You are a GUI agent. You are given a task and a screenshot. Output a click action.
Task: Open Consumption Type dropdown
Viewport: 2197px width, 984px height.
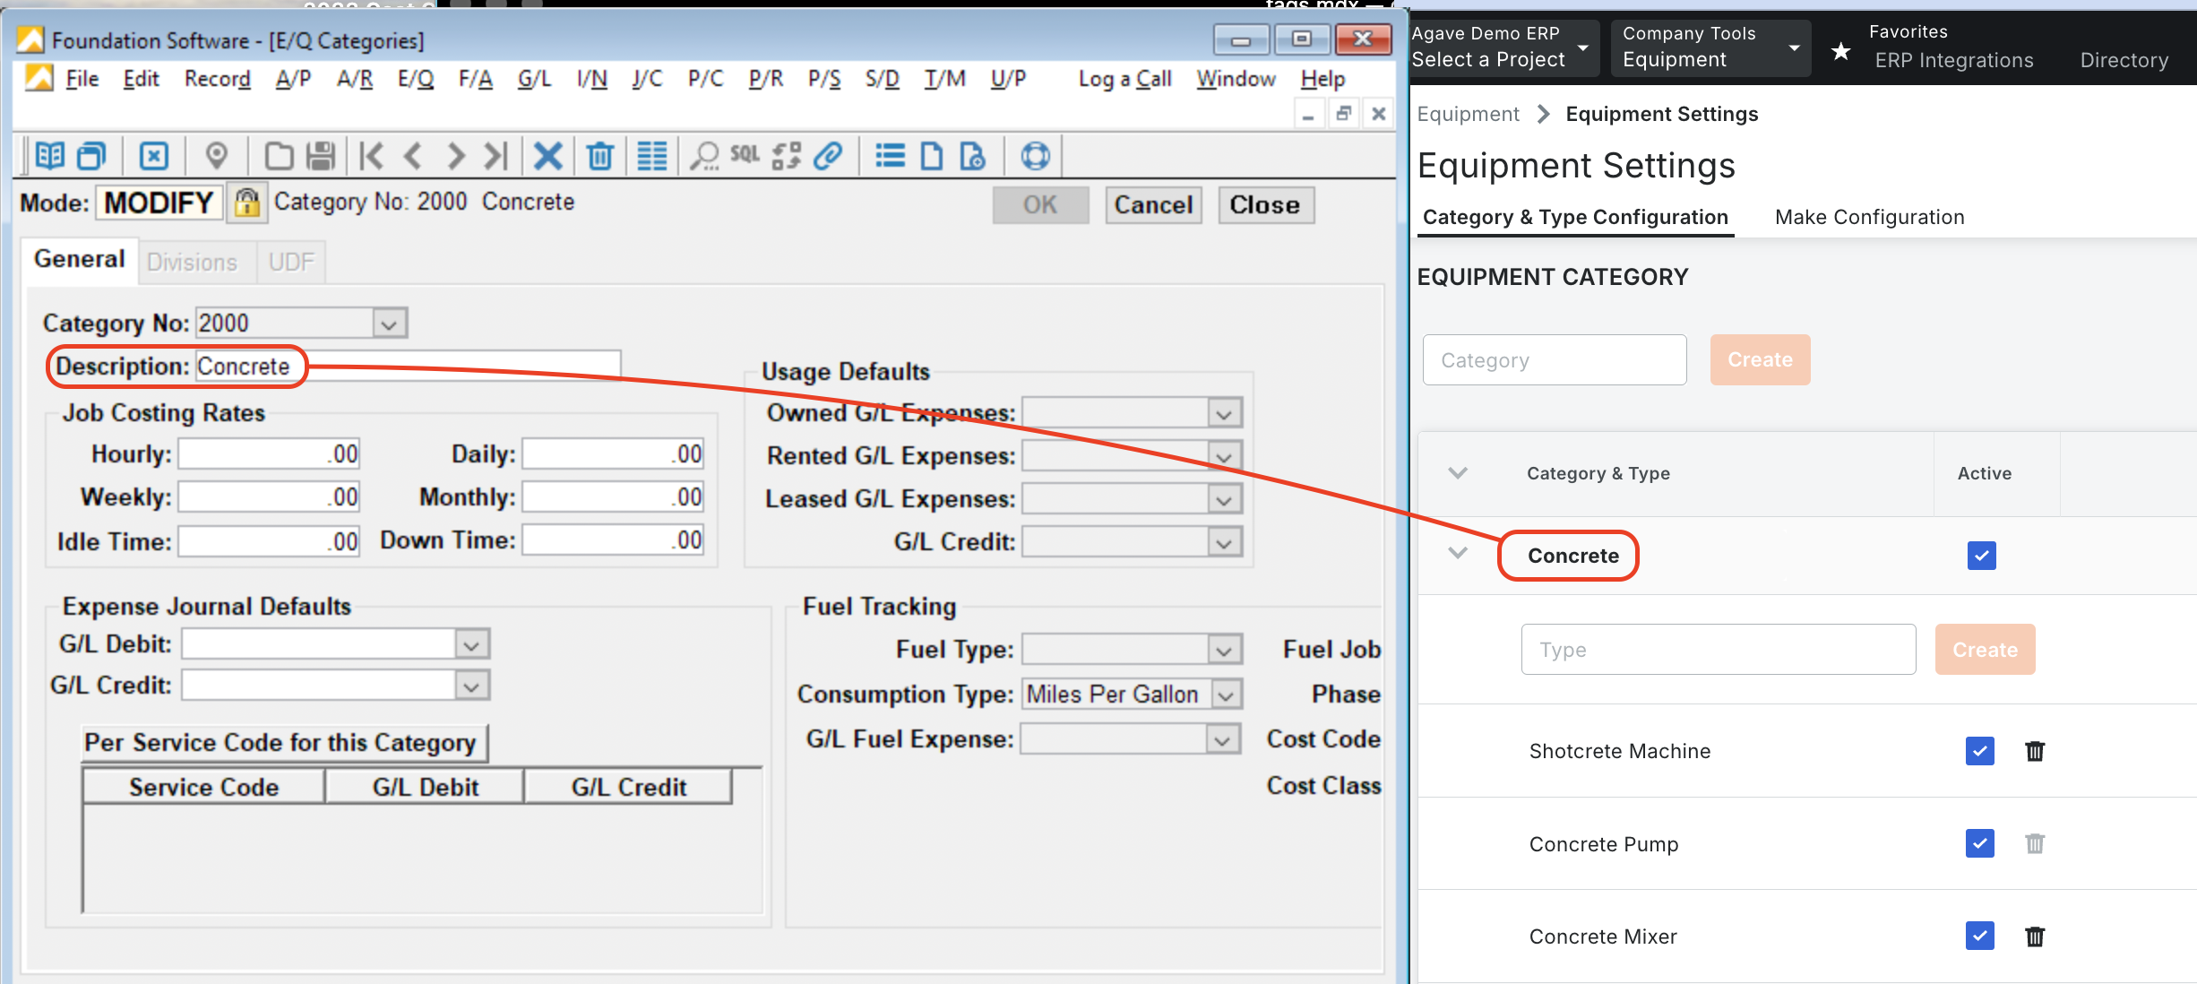click(1226, 695)
